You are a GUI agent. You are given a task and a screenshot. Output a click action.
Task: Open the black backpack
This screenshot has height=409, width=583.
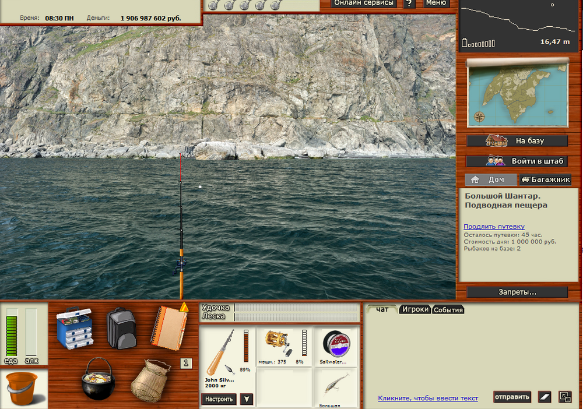click(x=121, y=329)
